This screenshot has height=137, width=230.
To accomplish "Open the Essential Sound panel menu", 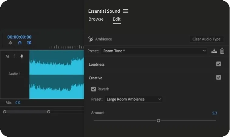I will point(126,11).
